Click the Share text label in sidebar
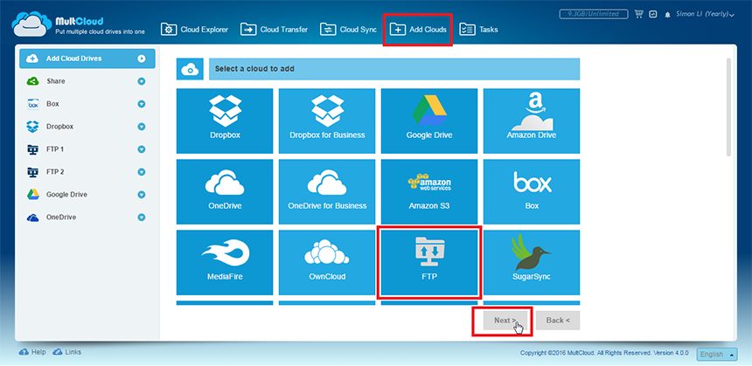The width and height of the screenshot is (752, 366). tap(56, 81)
